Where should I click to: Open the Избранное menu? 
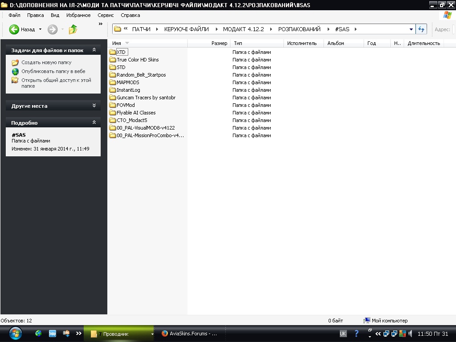pyautogui.click(x=78, y=15)
